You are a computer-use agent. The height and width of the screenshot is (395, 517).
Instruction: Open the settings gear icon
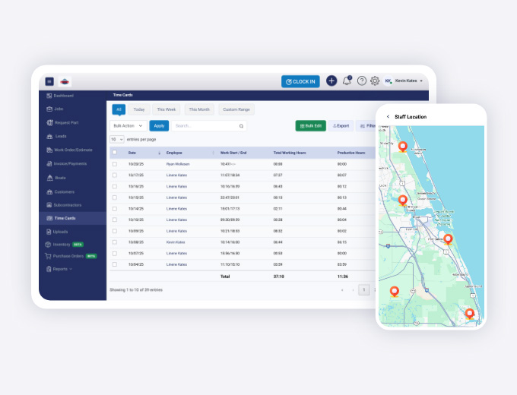click(375, 81)
